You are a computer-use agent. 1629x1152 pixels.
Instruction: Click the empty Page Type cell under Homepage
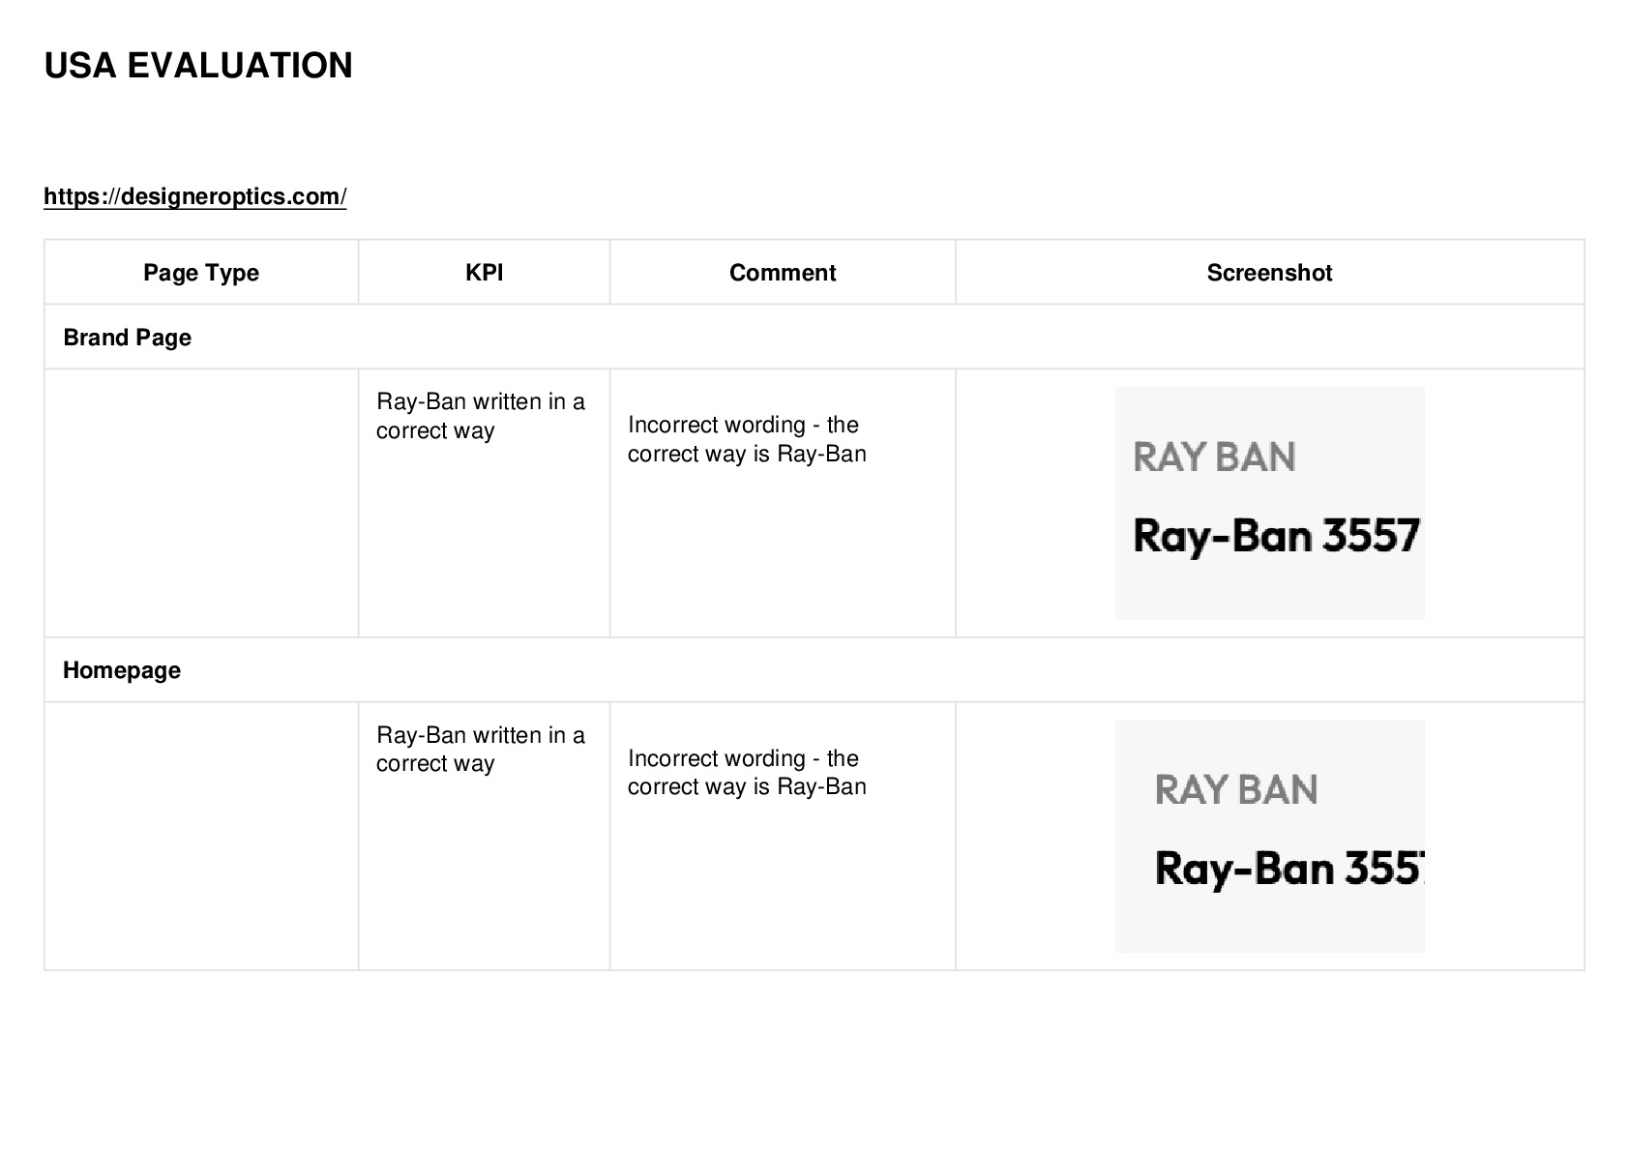click(x=201, y=836)
